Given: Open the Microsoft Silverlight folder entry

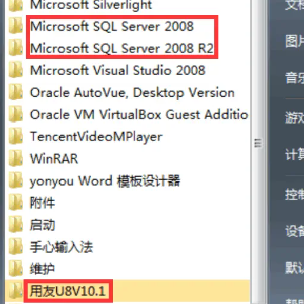Looking at the screenshot, I should pos(91,5).
